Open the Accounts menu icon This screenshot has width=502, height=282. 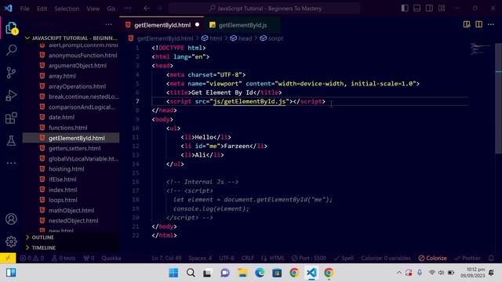11,219
